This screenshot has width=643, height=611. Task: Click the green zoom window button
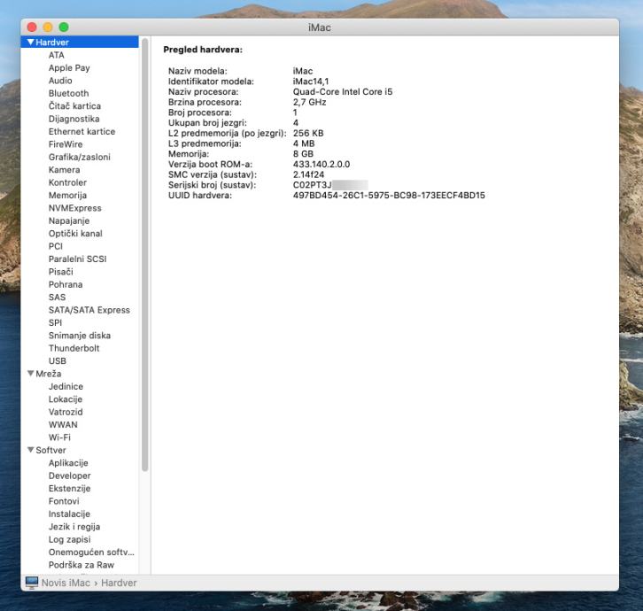tap(63, 28)
